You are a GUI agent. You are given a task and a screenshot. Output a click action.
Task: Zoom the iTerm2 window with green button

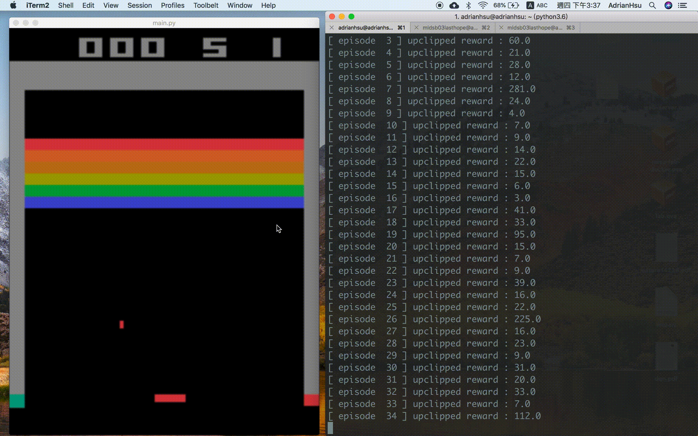tap(351, 16)
